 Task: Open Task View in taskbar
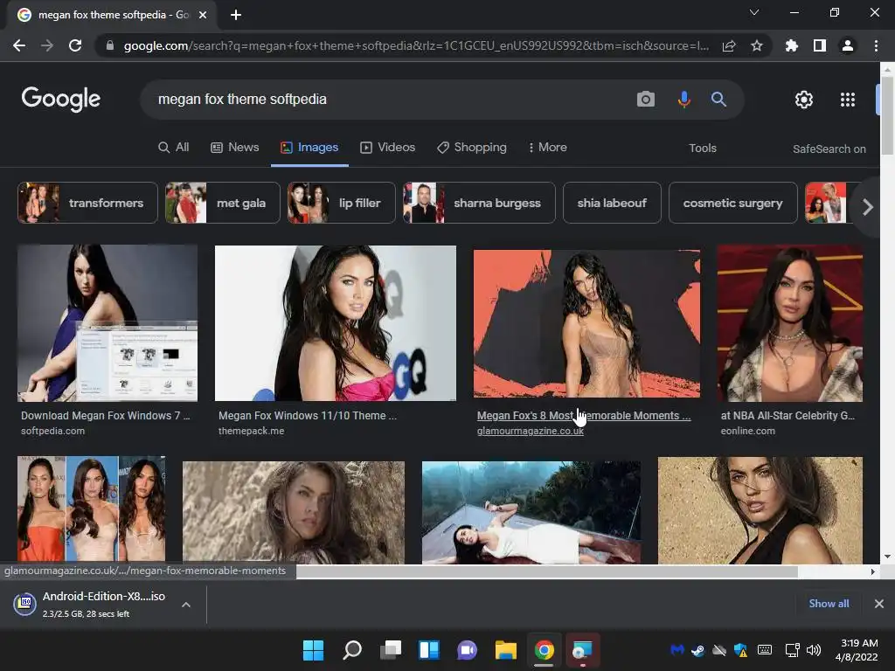391,650
